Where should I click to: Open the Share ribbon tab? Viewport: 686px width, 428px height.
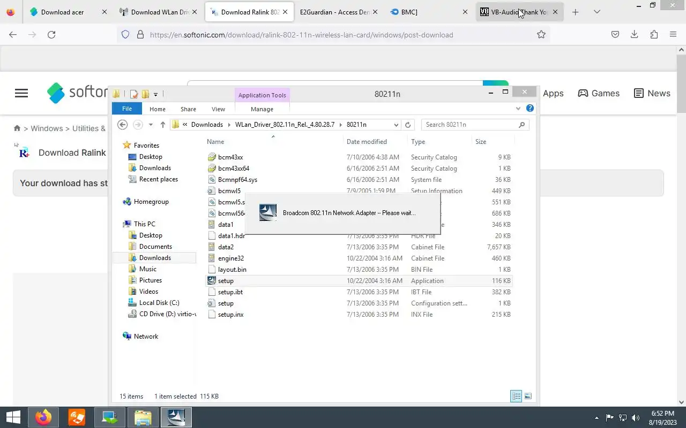[x=188, y=109]
